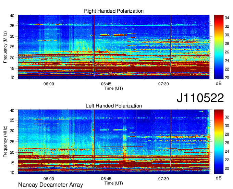Click the Left Handed Polarization title
Image resolution: width=233 pixels, height=189 pixels.
(114, 106)
